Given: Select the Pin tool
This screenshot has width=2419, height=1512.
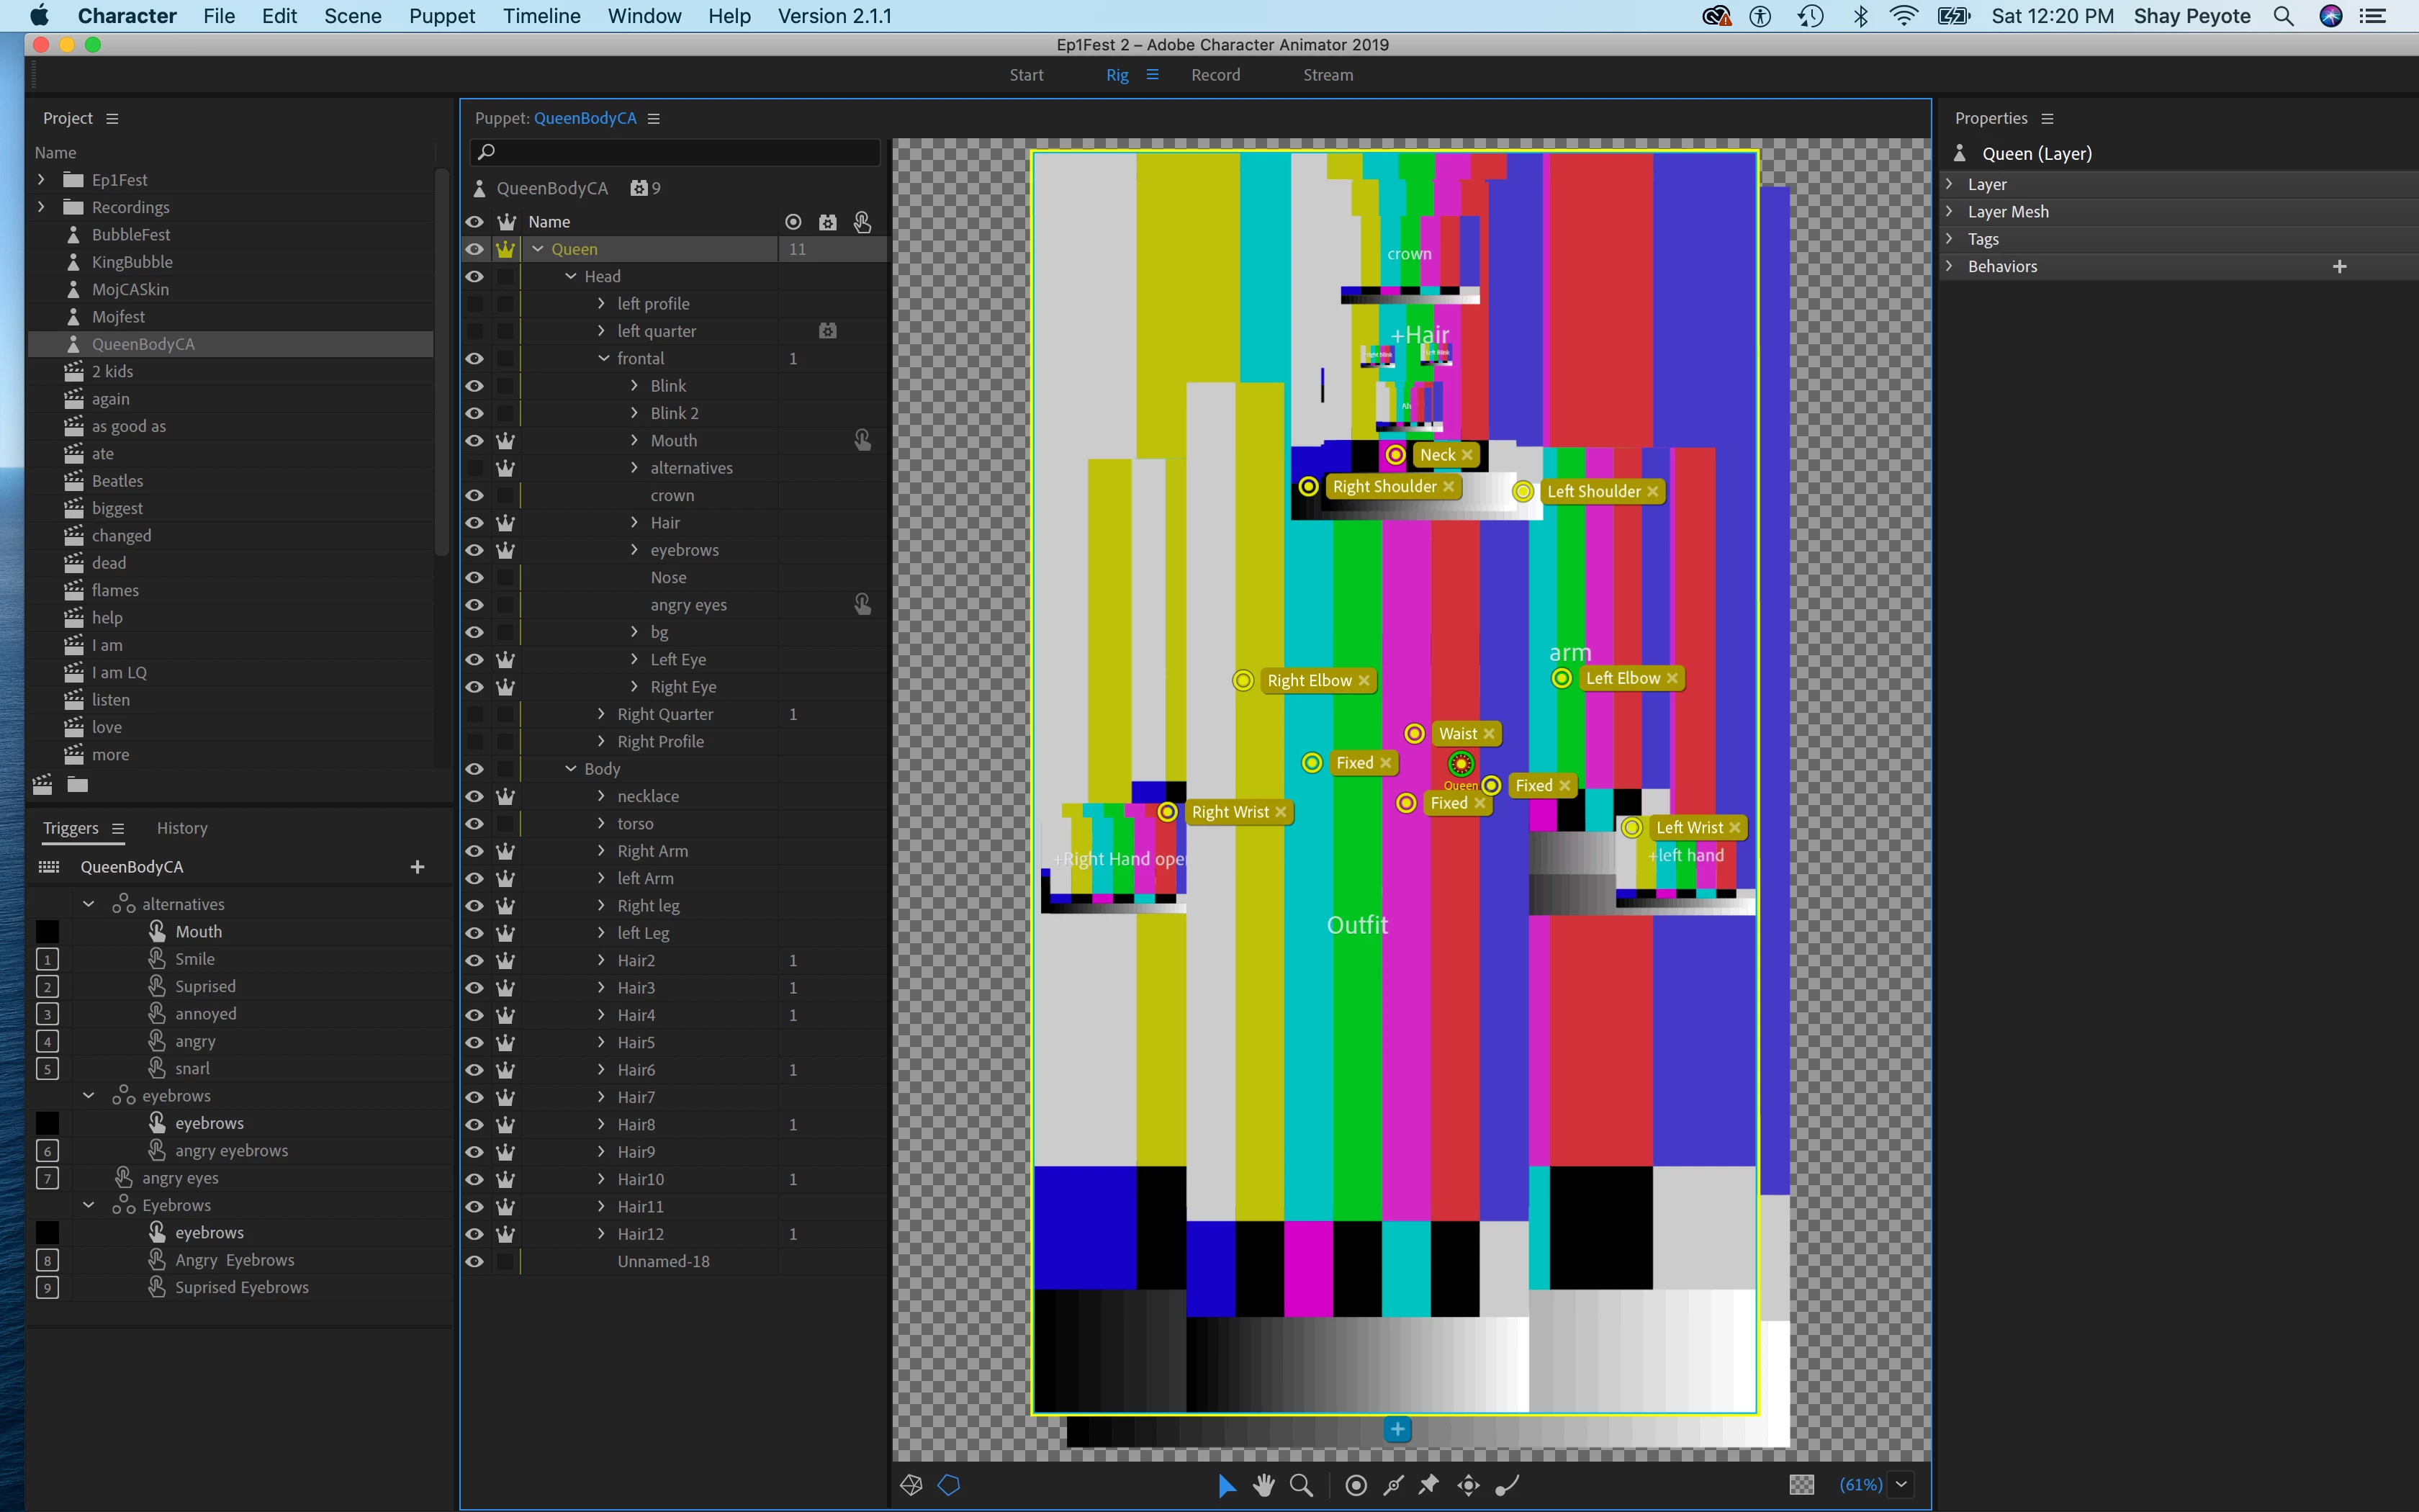Looking at the screenshot, I should click(x=1429, y=1485).
